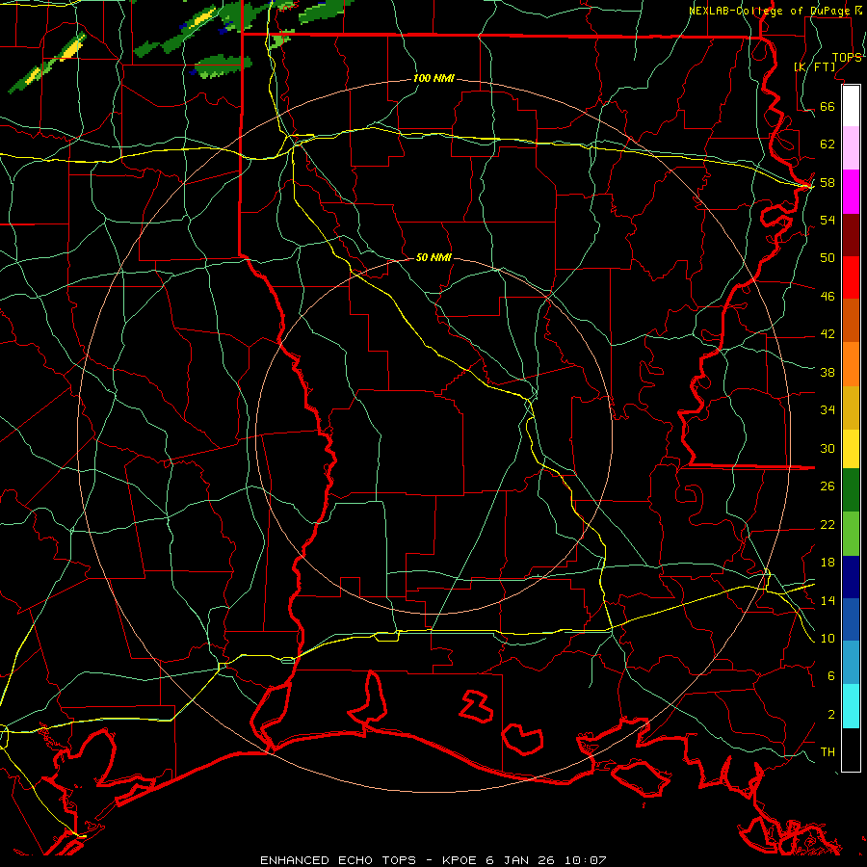Click the legend value "18"
Screen dimensions: 867x867
[x=828, y=563]
